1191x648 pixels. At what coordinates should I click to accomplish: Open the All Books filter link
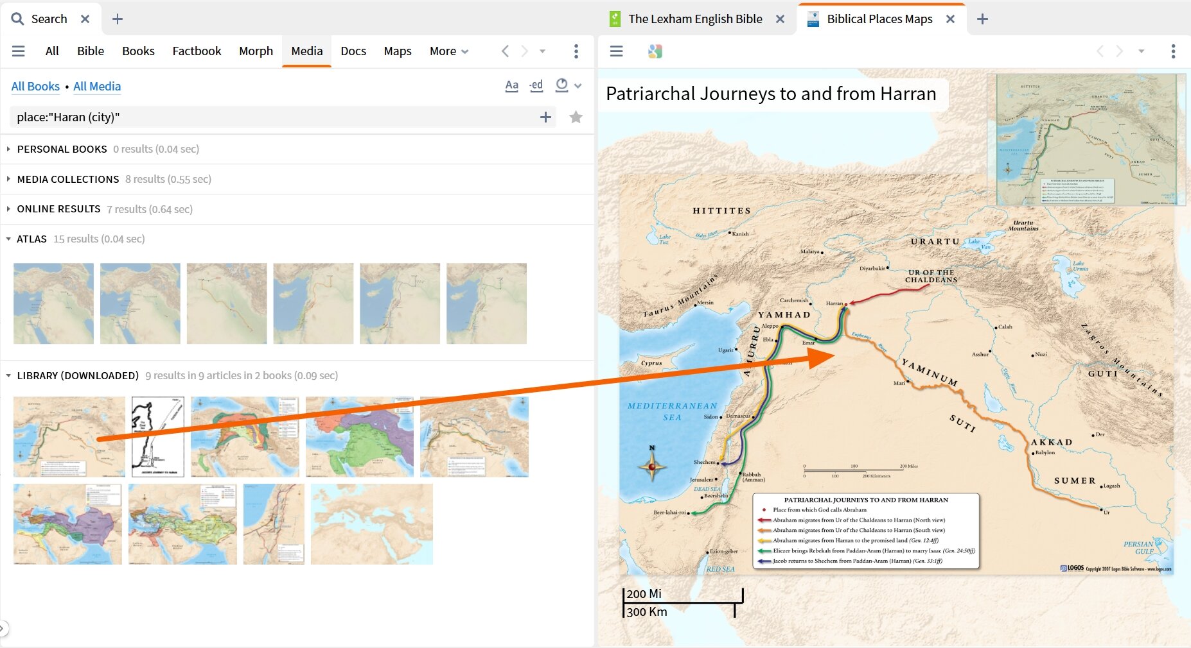pos(35,86)
